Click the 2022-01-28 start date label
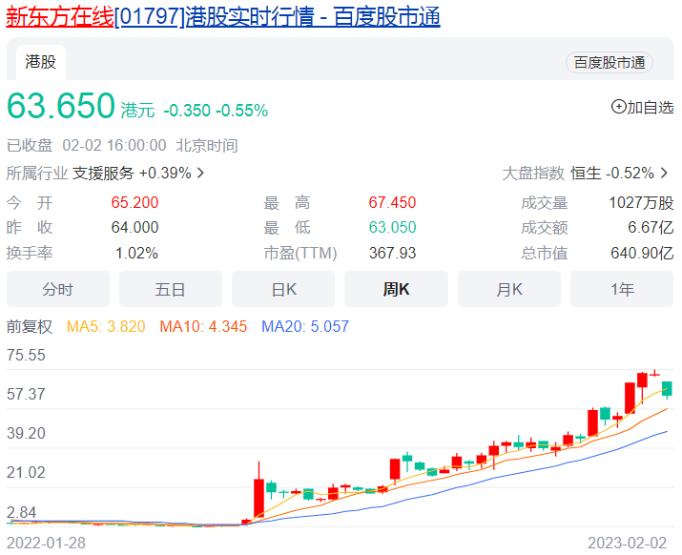The image size is (682, 555). click(46, 543)
